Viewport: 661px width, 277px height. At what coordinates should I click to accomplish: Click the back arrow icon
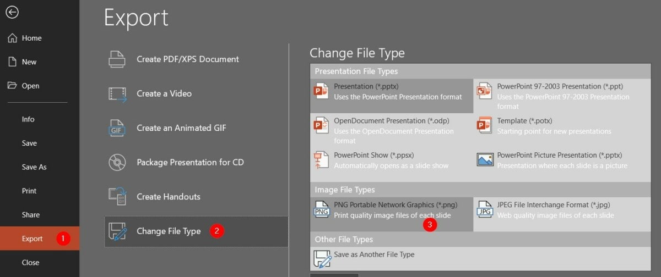pyautogui.click(x=12, y=12)
